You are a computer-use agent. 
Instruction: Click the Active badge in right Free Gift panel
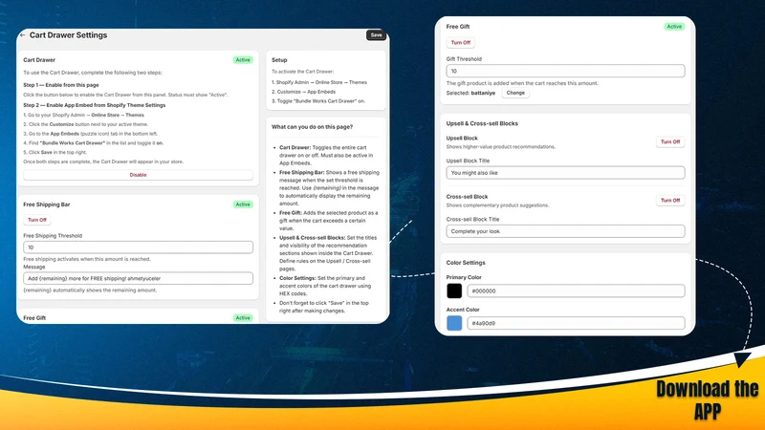(674, 27)
